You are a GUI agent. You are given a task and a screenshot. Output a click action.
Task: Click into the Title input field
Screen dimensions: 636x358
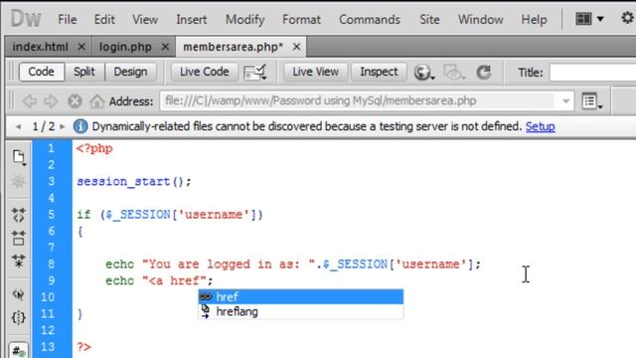[592, 73]
